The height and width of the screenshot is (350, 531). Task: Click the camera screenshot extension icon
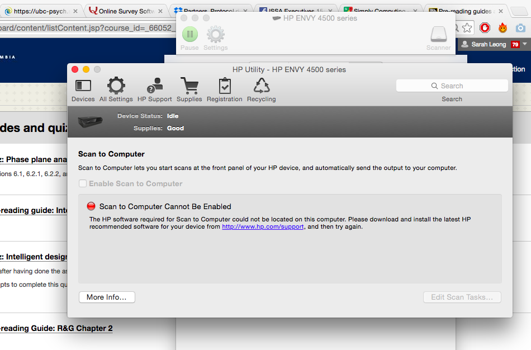coord(520,28)
